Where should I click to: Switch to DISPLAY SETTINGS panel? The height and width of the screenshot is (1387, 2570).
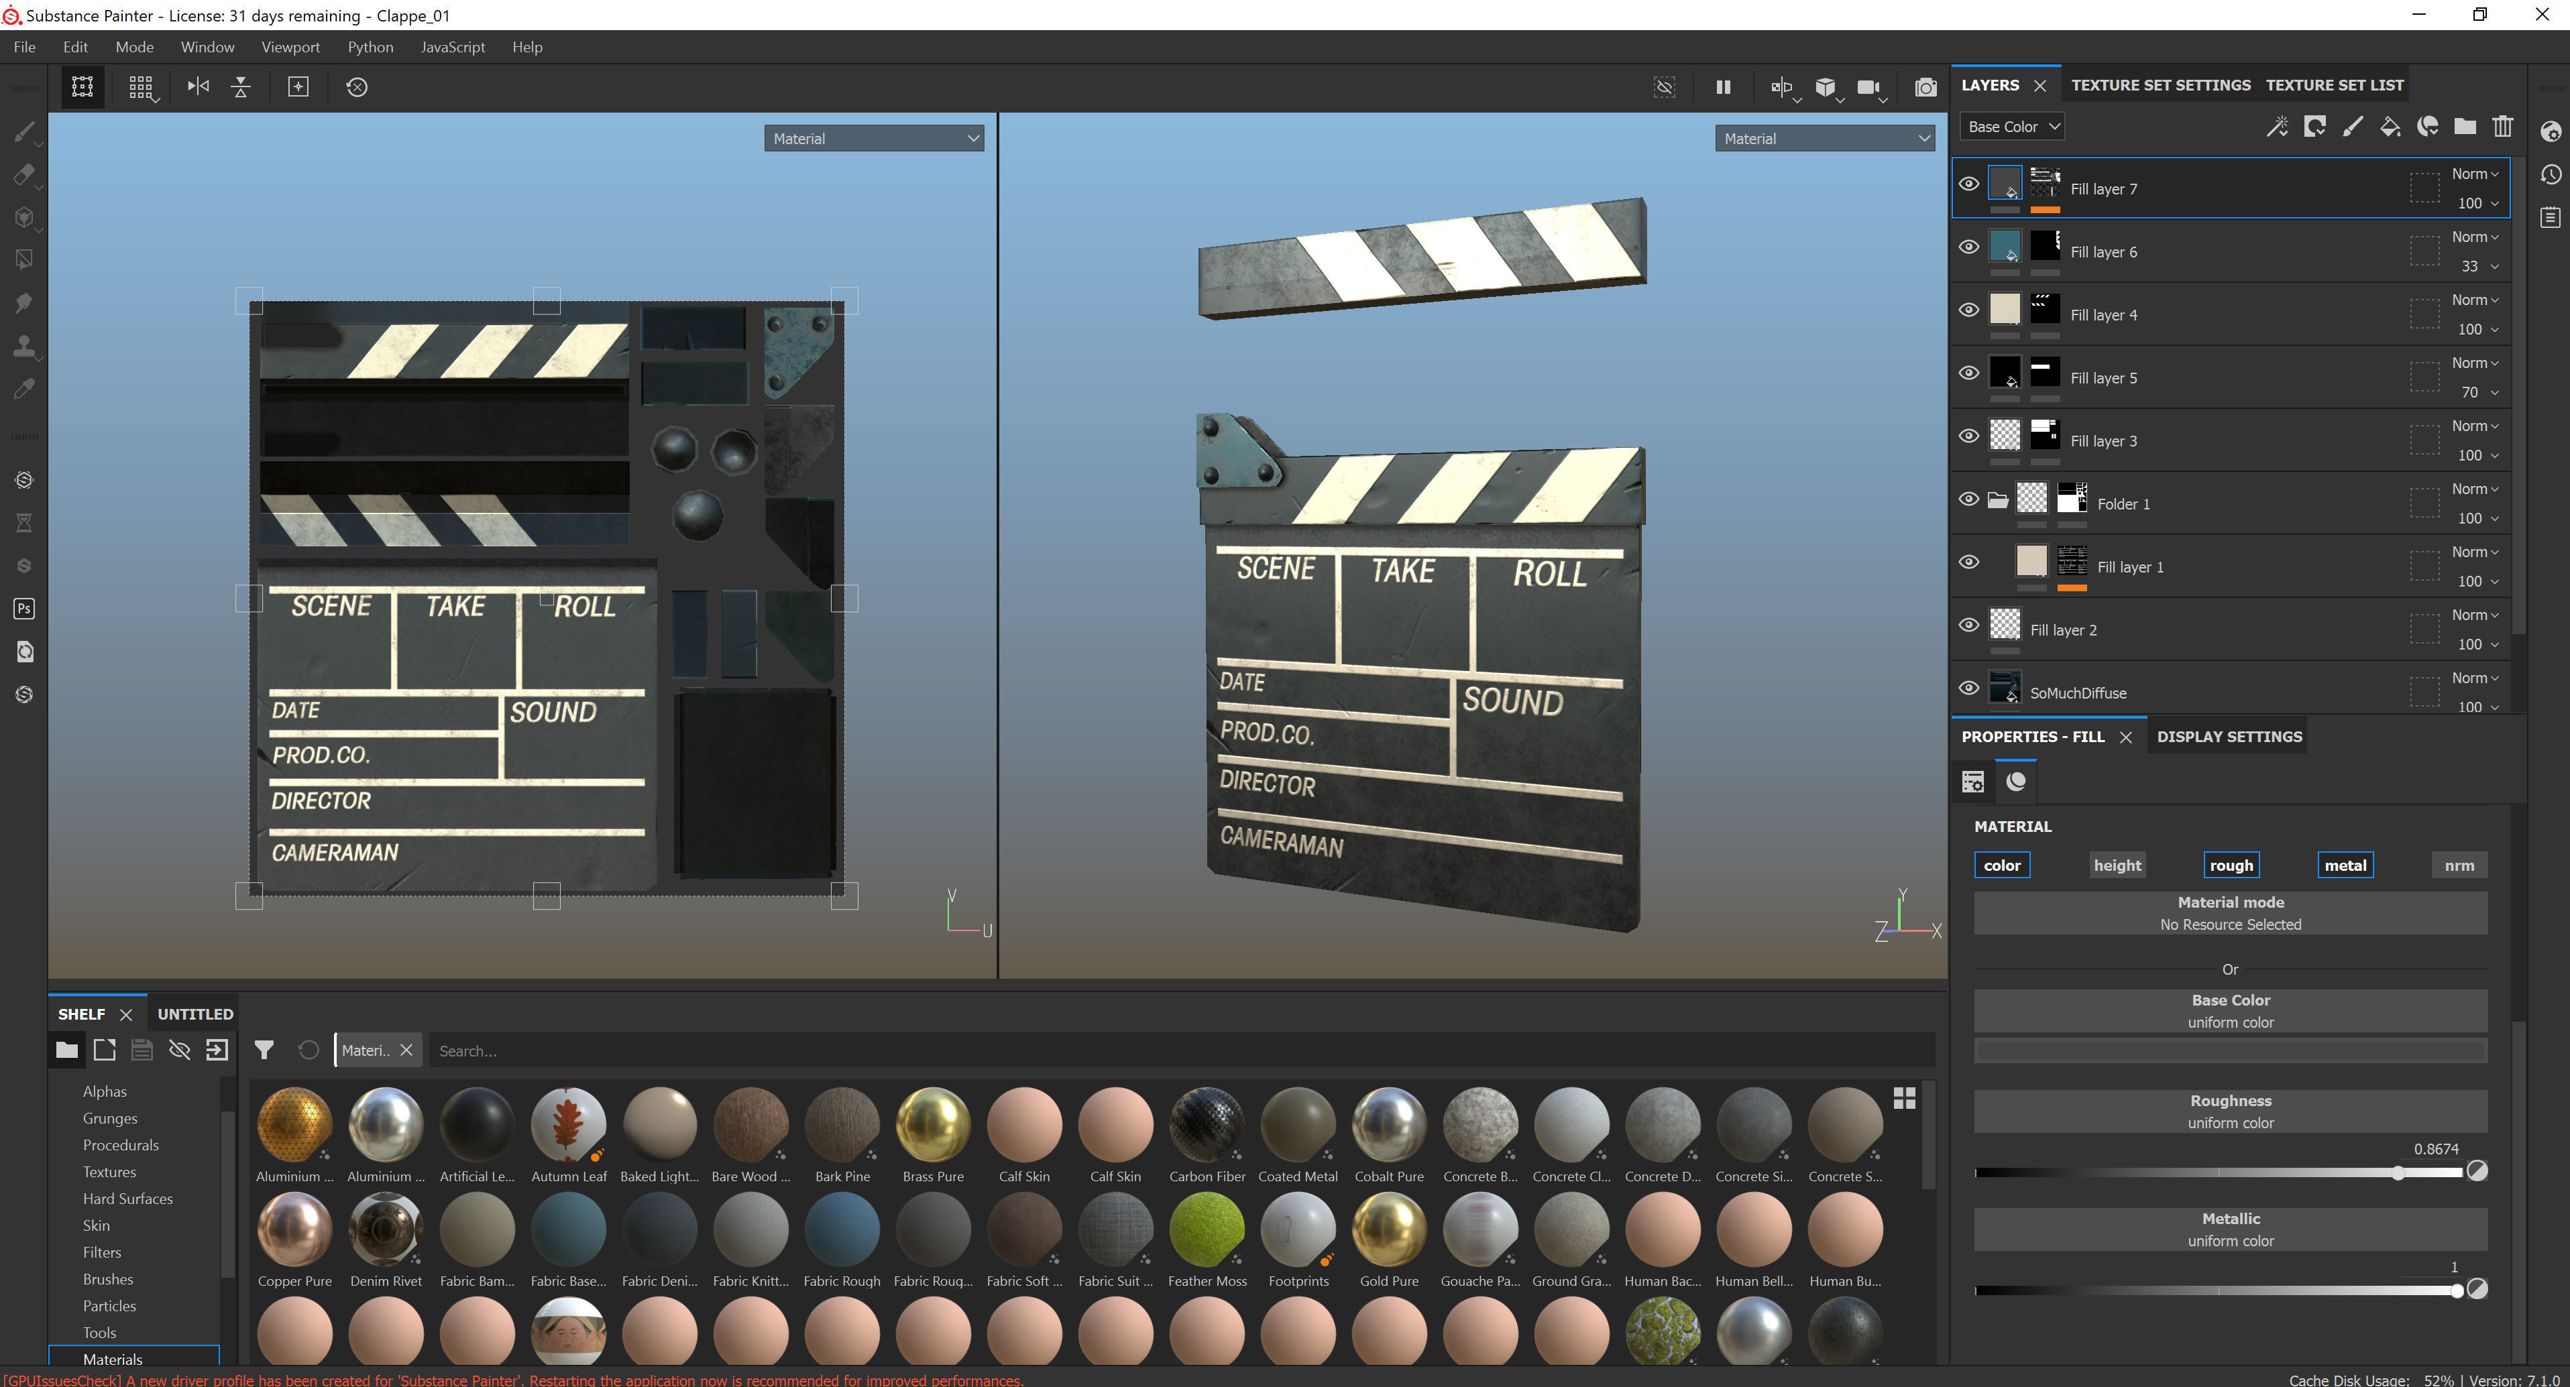coord(2230,736)
